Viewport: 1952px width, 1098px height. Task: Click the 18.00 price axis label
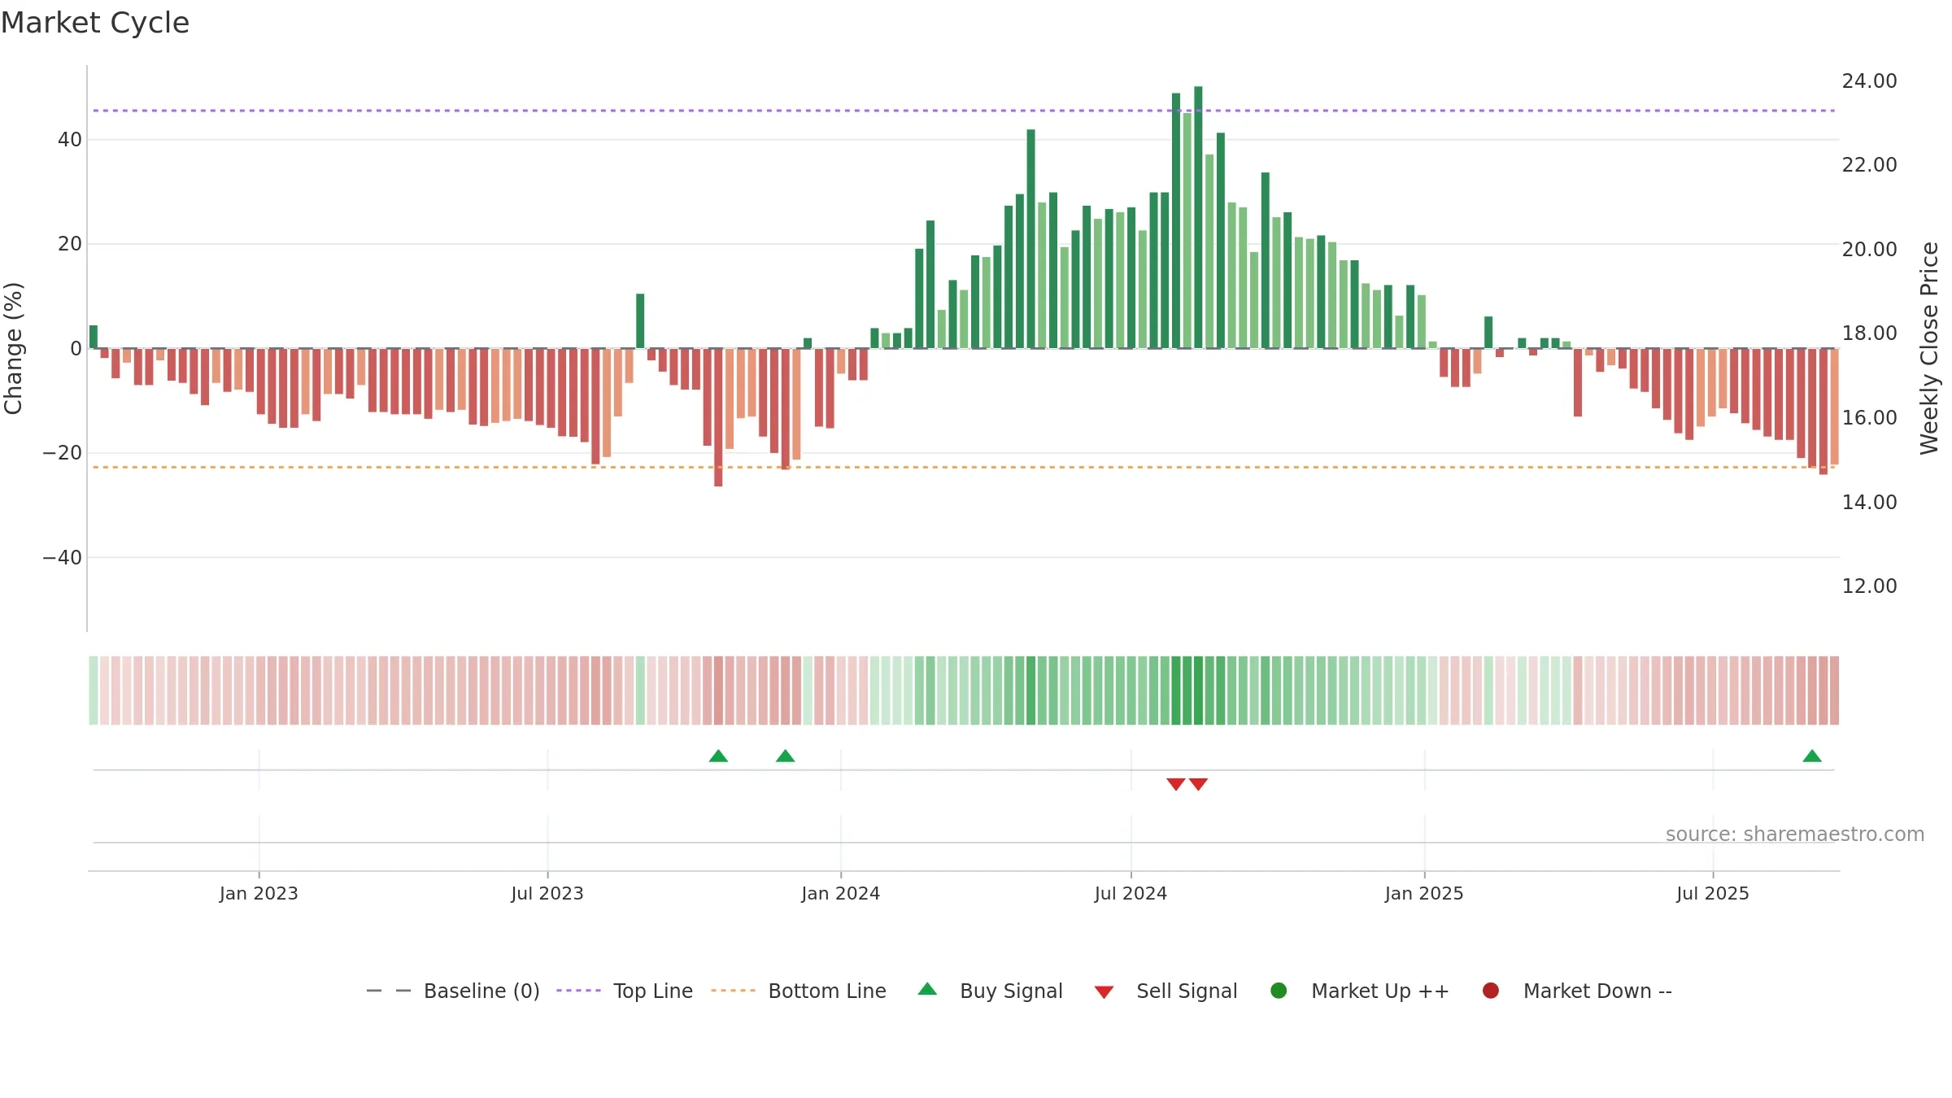pos(1869,333)
